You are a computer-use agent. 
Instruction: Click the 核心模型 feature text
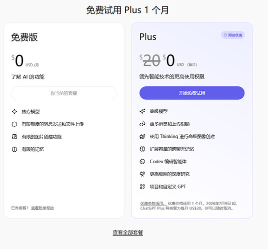31,112
